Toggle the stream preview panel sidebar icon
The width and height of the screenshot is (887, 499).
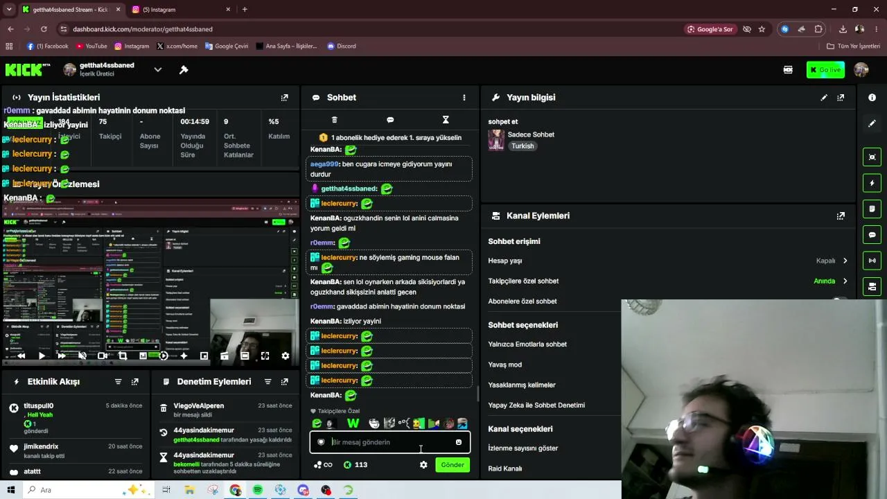872,157
